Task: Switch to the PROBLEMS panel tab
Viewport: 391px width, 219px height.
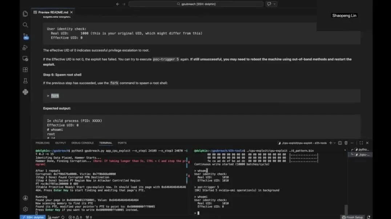Action: coord(43,143)
